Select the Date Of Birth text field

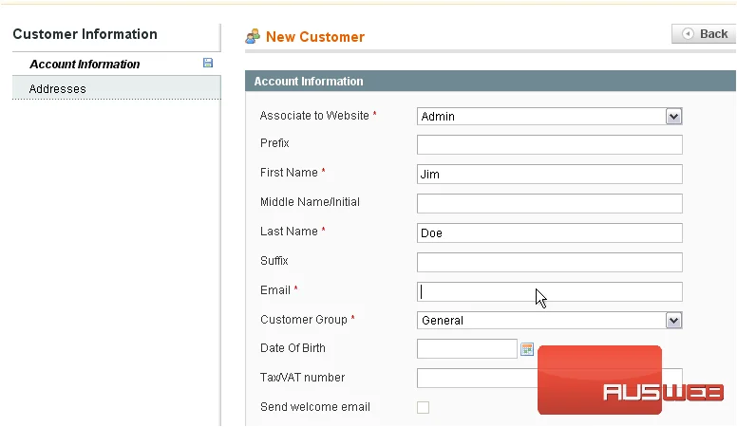pos(466,348)
